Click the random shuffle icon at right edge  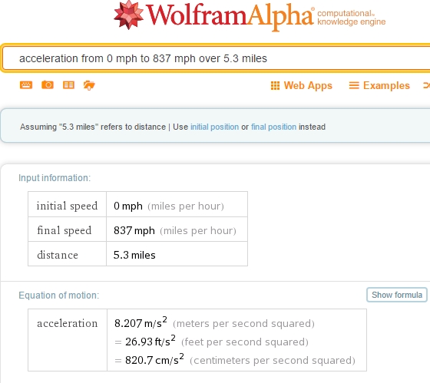[427, 85]
